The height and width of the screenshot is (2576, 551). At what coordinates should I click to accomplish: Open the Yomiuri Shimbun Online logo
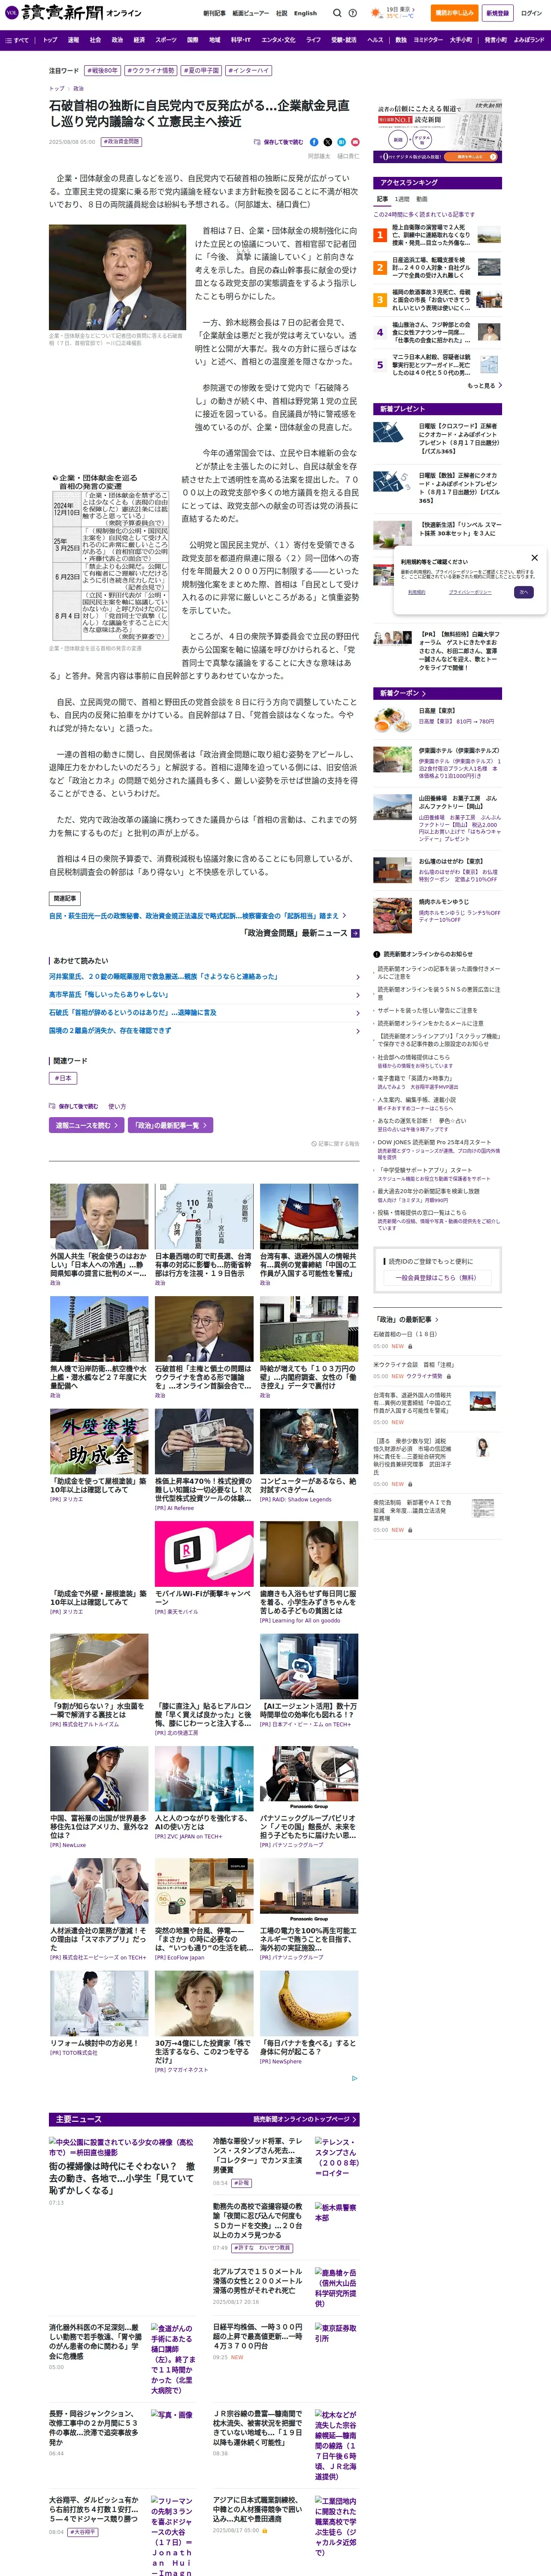[x=73, y=13]
